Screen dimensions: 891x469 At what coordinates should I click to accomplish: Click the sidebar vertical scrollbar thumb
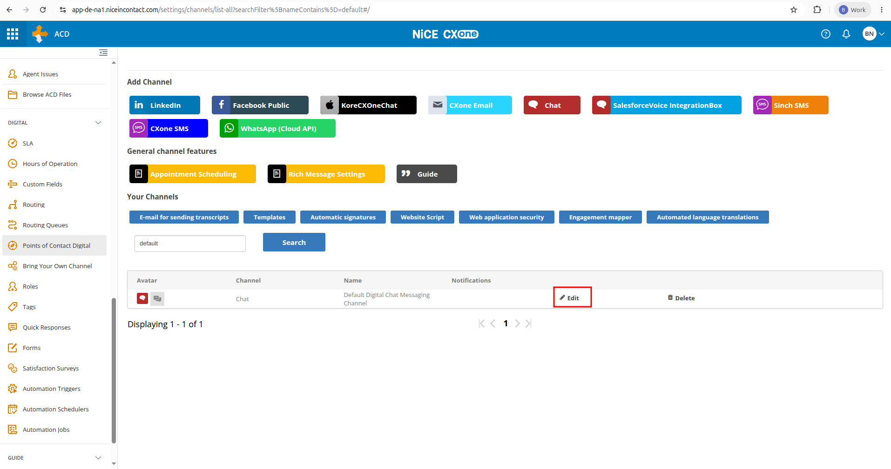click(114, 370)
